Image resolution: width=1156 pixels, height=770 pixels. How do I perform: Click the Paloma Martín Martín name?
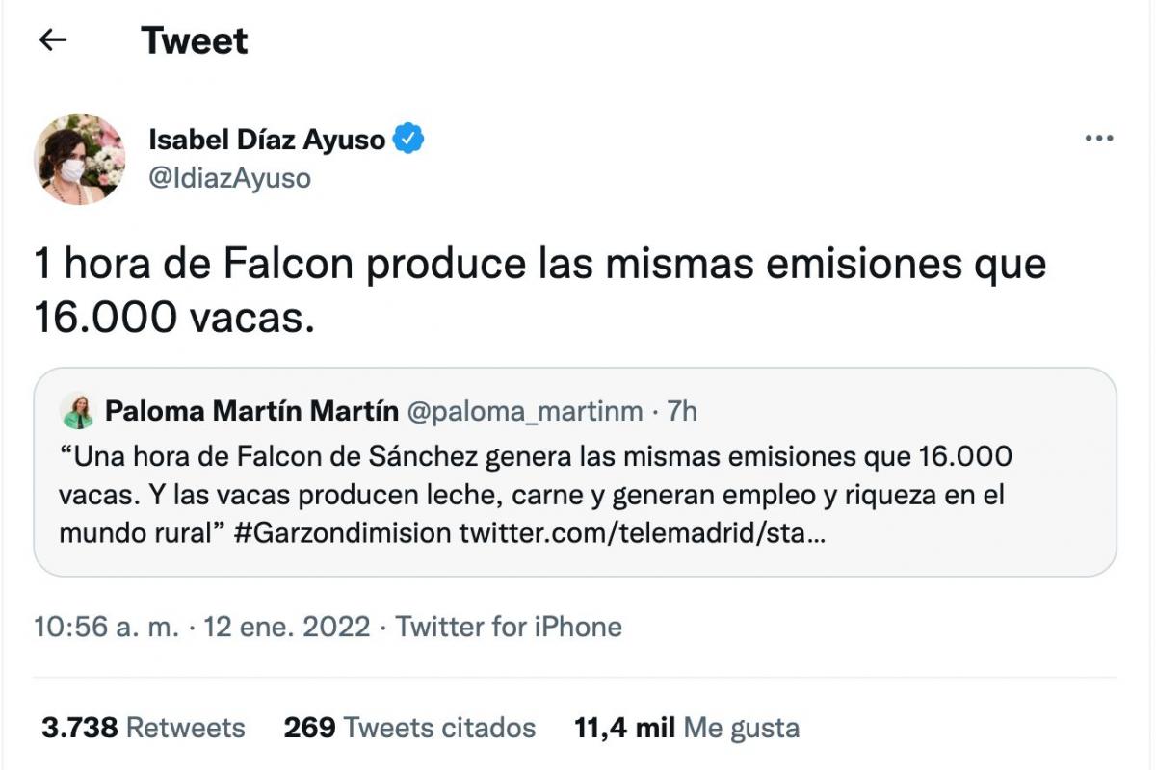pyautogui.click(x=251, y=412)
